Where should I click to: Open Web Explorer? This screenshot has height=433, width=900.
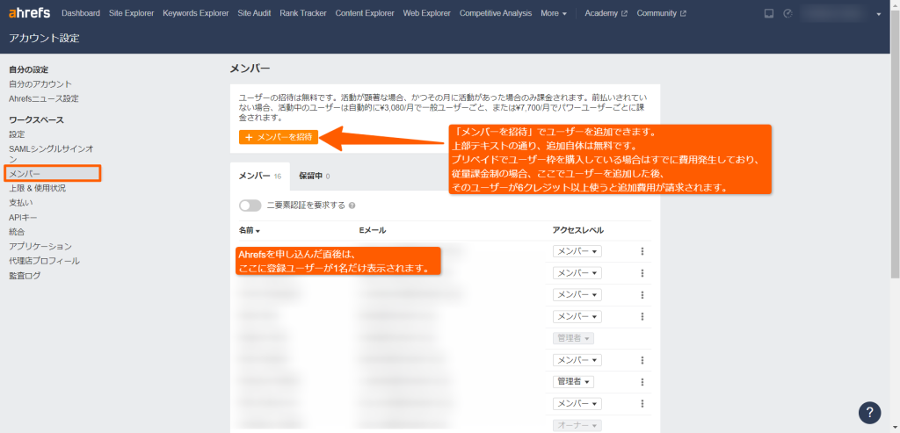click(x=426, y=13)
